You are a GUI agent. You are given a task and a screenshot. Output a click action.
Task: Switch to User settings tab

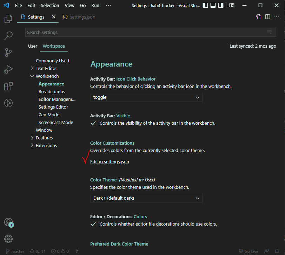pos(33,46)
